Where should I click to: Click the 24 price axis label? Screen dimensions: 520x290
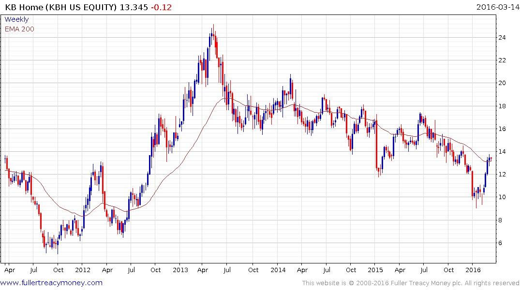(502, 37)
